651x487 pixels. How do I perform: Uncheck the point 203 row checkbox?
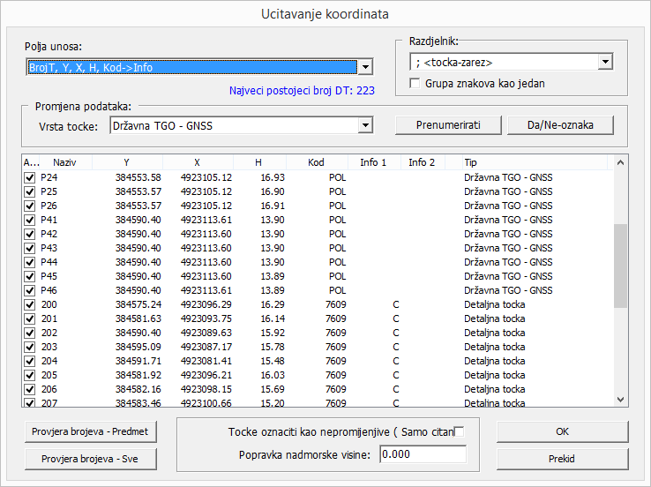(29, 347)
